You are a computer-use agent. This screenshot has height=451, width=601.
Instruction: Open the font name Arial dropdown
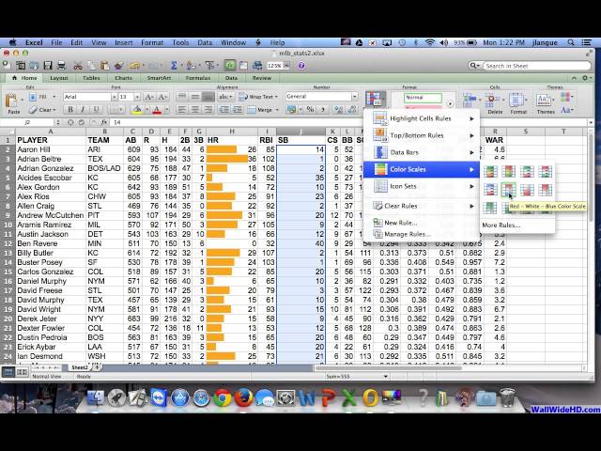point(114,97)
